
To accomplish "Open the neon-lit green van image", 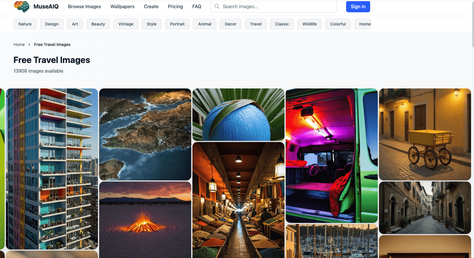I will 331,155.
